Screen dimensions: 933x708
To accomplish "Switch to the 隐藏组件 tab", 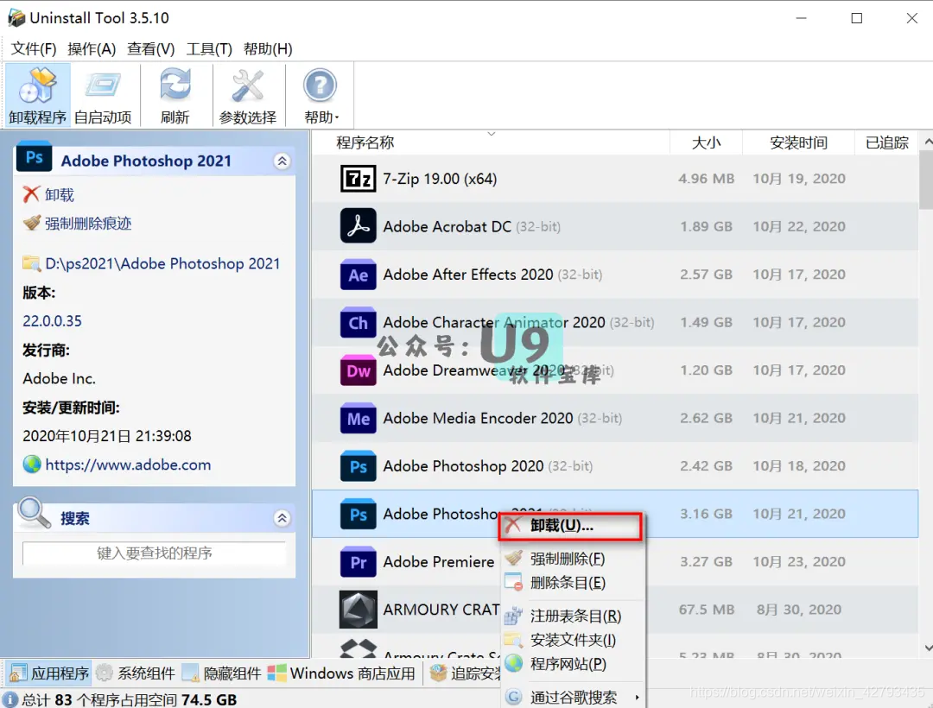I will [x=221, y=673].
